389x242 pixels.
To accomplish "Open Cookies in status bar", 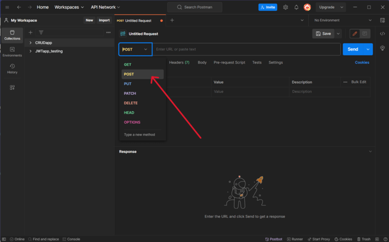I will (x=344, y=239).
